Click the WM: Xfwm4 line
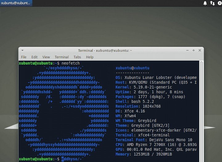222x162 pixels. 125,116
